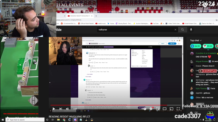This screenshot has width=218, height=122.
Task: Click the END STREAM chat message
Action: (x=203, y=57)
